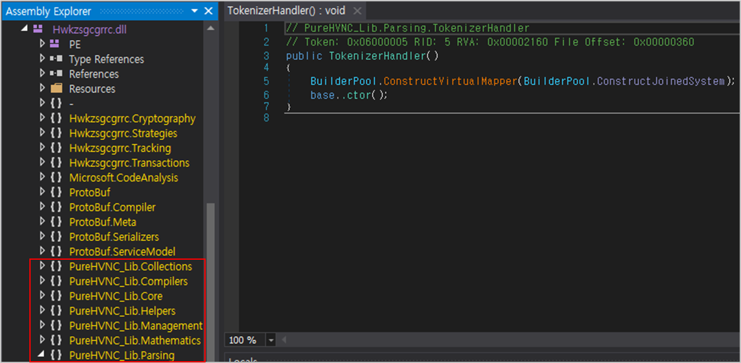
Task: Collapse the PureHVNC_Lib.Parsing namespace
Action: [42, 355]
